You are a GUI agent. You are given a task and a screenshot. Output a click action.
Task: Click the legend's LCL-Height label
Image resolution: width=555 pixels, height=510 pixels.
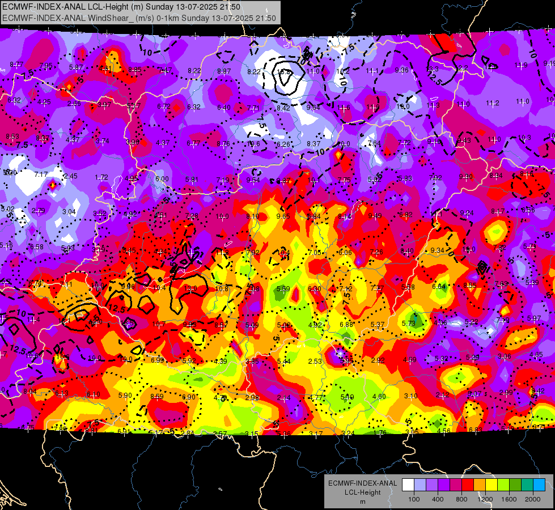tap(362, 492)
